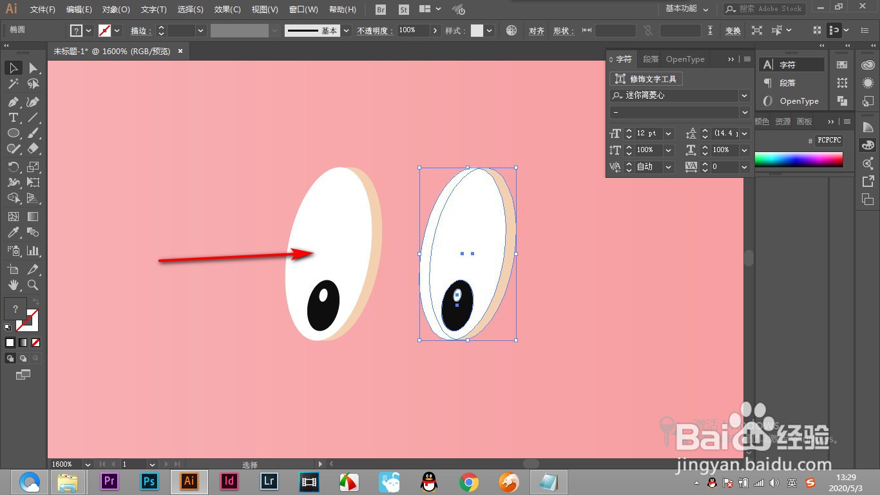Image resolution: width=880 pixels, height=495 pixels.
Task: Open the kerning 自动 dropdown
Action: [668, 167]
